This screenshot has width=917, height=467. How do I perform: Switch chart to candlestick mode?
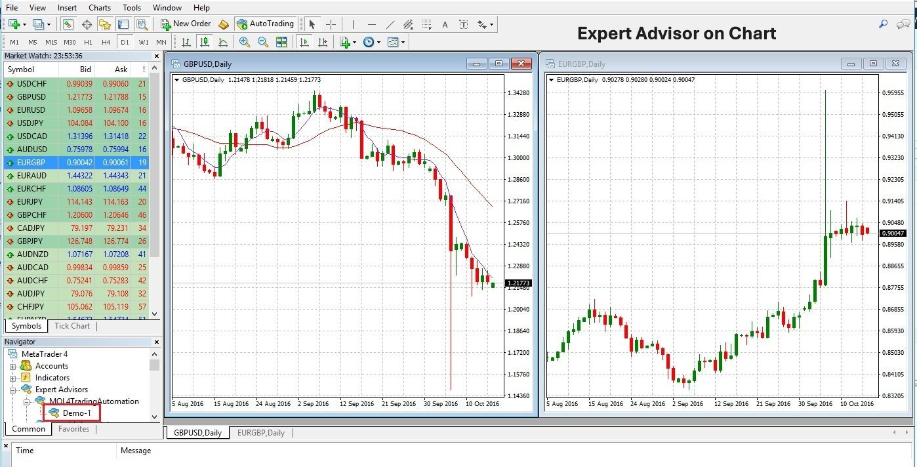point(205,42)
